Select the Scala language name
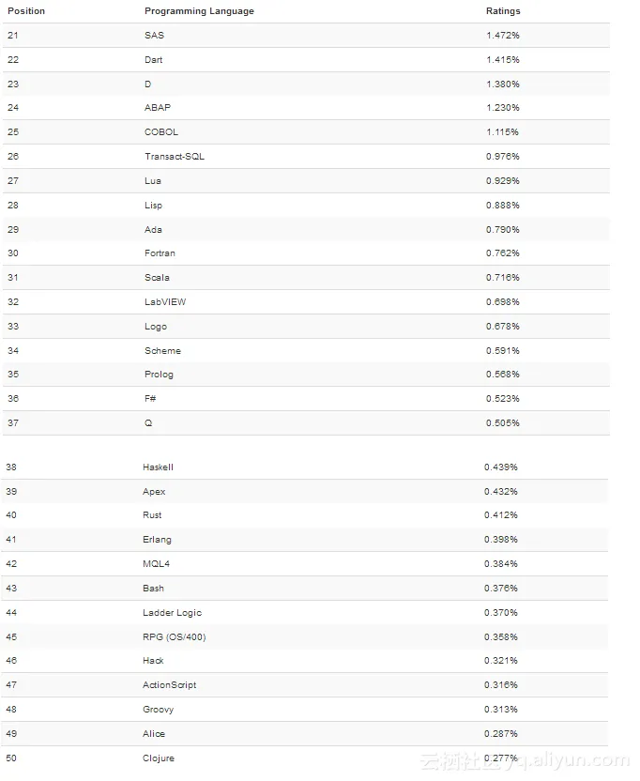The width and height of the screenshot is (640, 781). tap(157, 278)
